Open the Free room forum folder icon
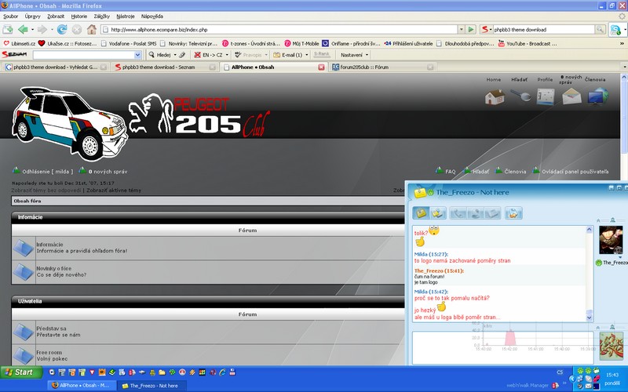This screenshot has width=628, height=392. point(24,355)
